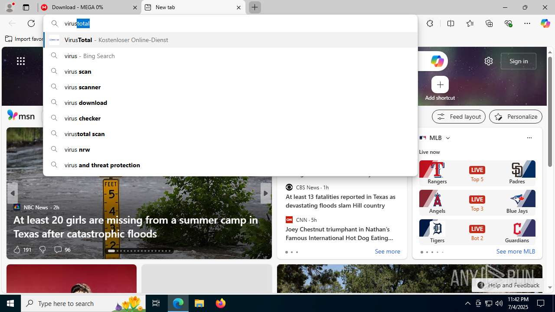Click the Sign in button
Screen dimensions: 555x312
pos(519,61)
